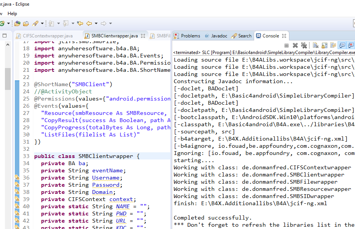Click the Back navigation arrow

89,23
